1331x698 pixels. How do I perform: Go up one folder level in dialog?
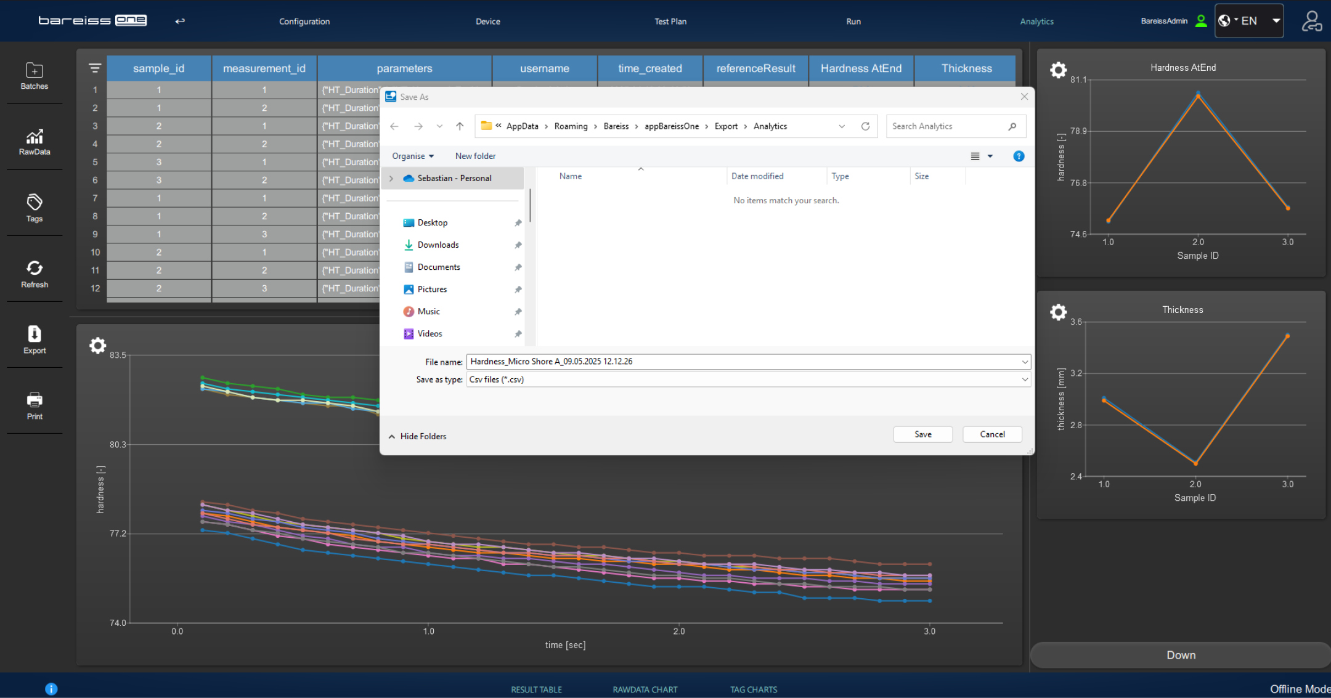[460, 126]
